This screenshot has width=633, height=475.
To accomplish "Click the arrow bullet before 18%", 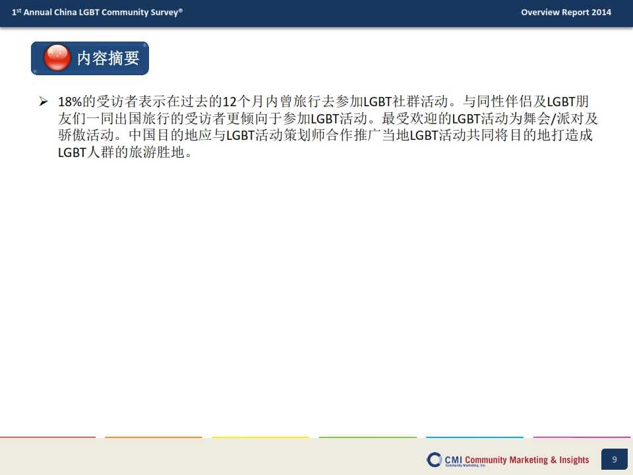I will tap(44, 102).
